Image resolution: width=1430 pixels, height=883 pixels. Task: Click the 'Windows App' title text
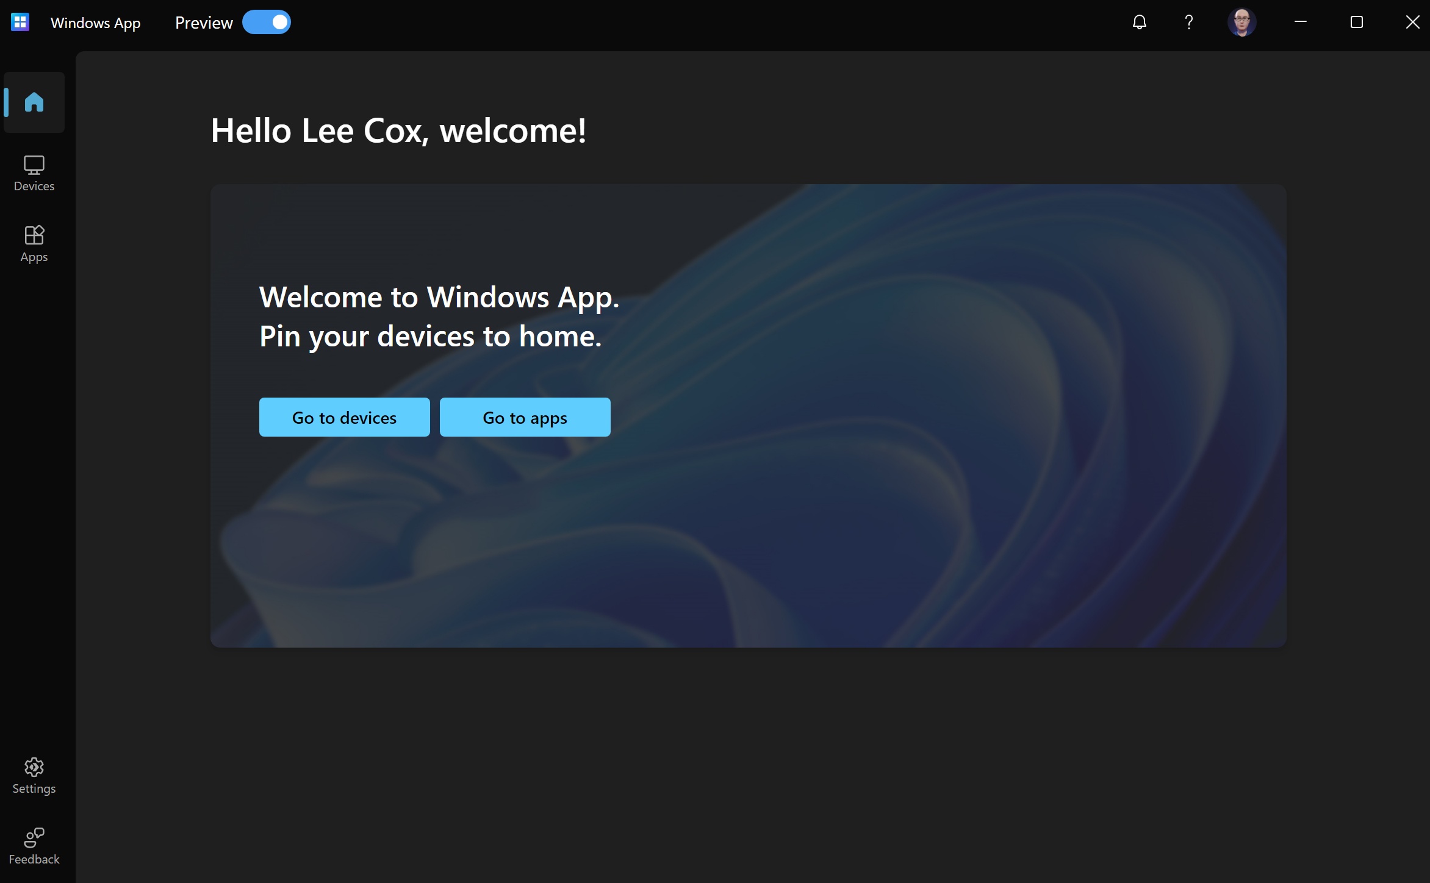click(96, 23)
